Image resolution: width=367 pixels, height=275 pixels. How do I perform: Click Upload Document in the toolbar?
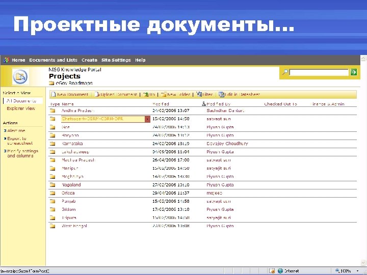click(116, 95)
